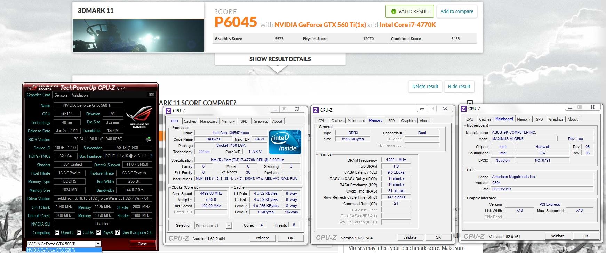This screenshot has width=606, height=253.
Task: Minimize the CPU-Z window showing the Memory tab
Action: coord(422,108)
